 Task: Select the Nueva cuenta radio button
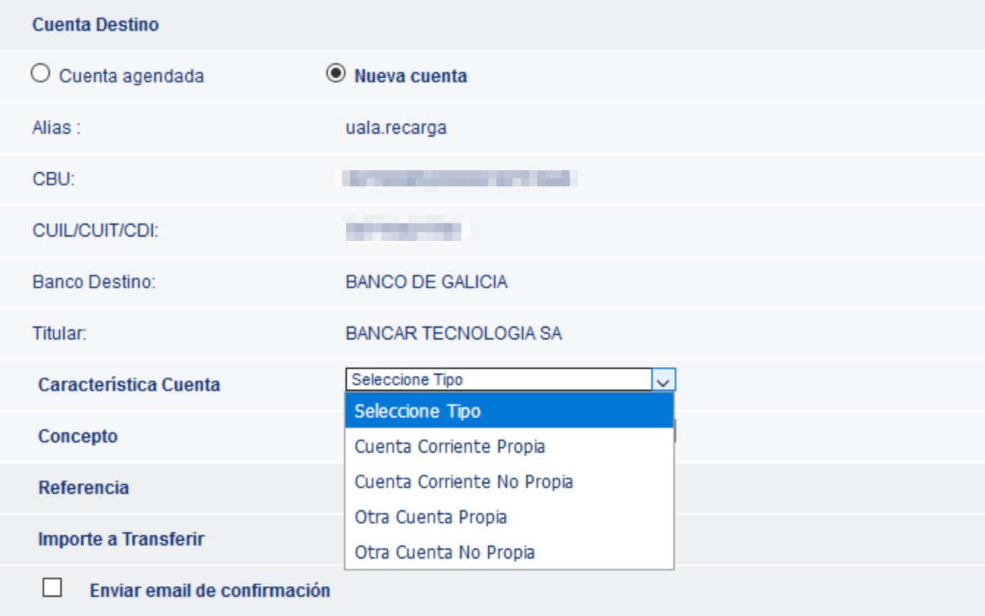click(335, 74)
